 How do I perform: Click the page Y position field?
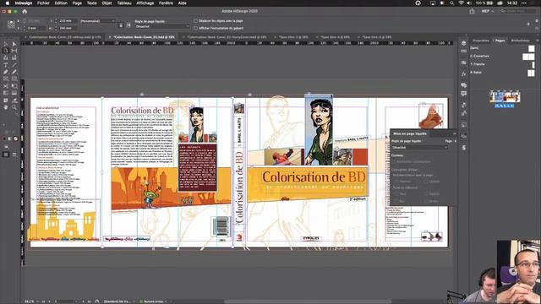(36, 28)
